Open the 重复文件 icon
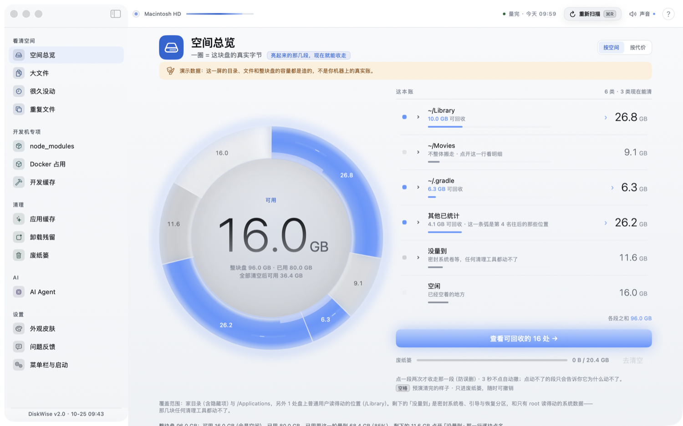The image size is (683, 426). 19,110
